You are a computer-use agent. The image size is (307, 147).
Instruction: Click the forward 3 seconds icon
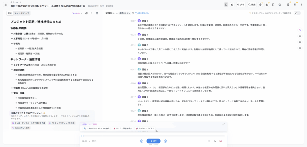tap(165, 141)
